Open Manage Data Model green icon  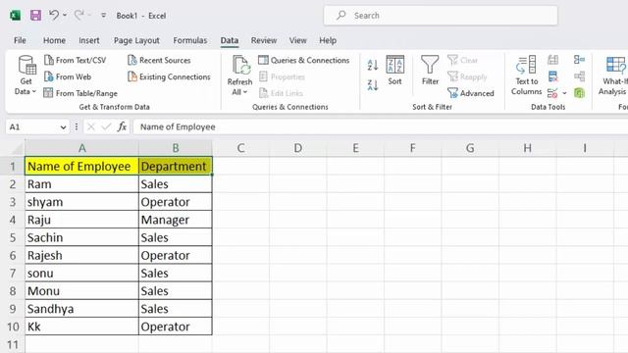click(579, 93)
